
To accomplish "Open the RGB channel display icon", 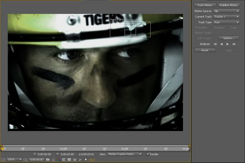I will coord(58,160).
